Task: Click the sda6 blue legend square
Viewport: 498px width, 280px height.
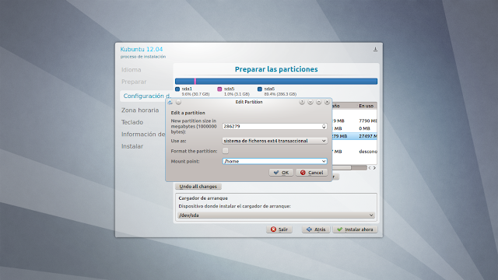Action: (260, 89)
